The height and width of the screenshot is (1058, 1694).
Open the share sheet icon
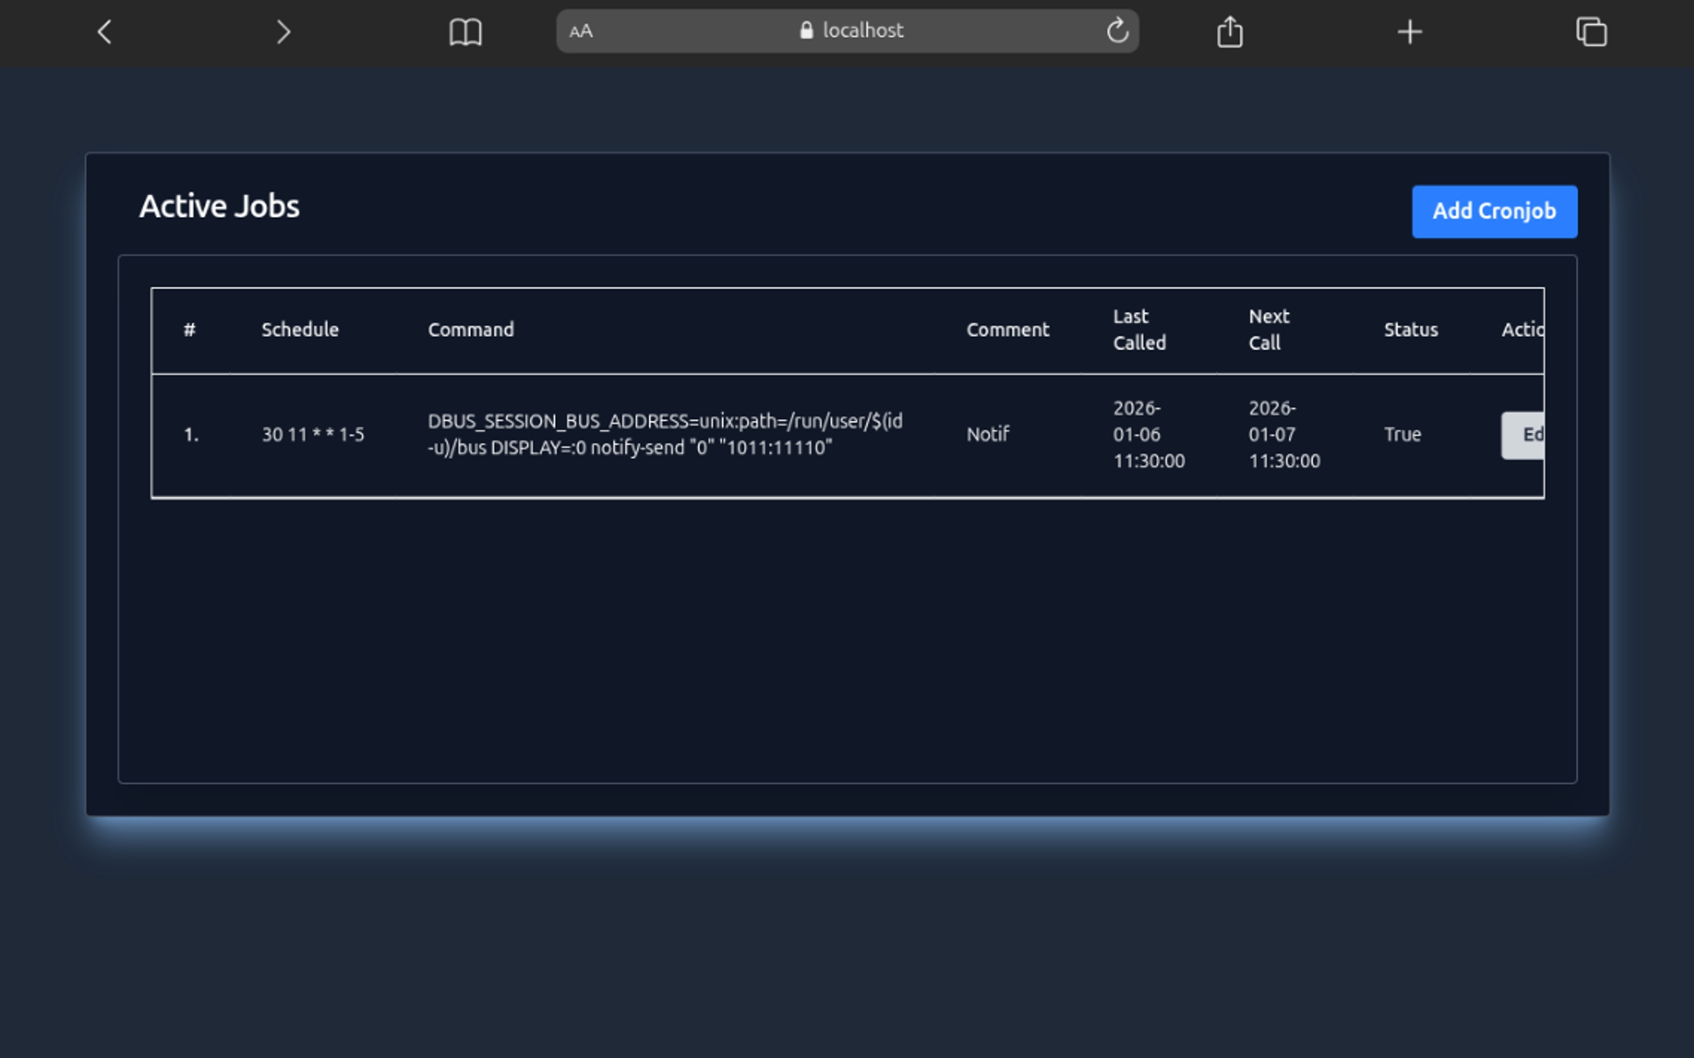click(1230, 32)
